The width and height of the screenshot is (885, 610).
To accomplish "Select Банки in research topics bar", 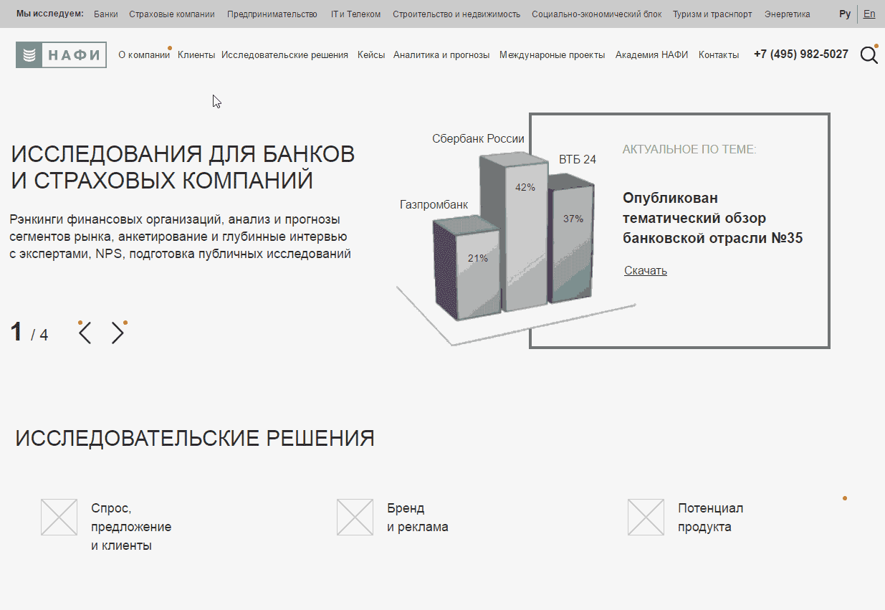I will pos(106,14).
